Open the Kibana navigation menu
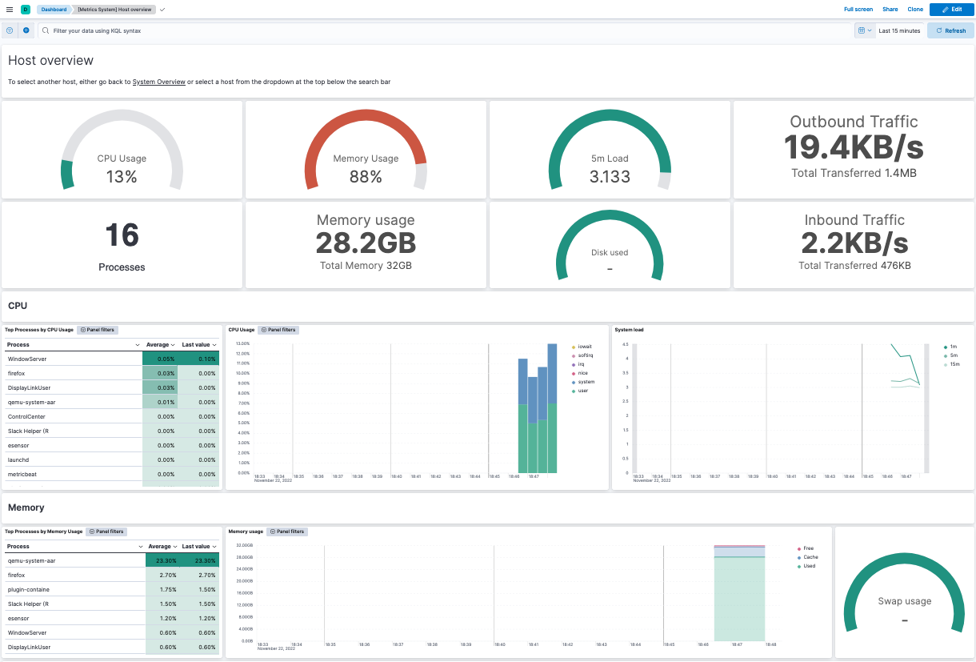The width and height of the screenshot is (976, 662). 9,9
